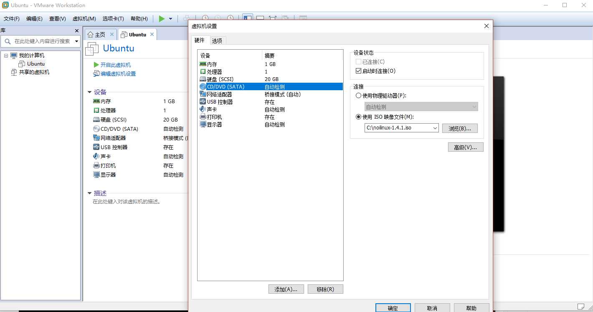
Task: Open the 帮助(H) menu
Action: pos(139,19)
